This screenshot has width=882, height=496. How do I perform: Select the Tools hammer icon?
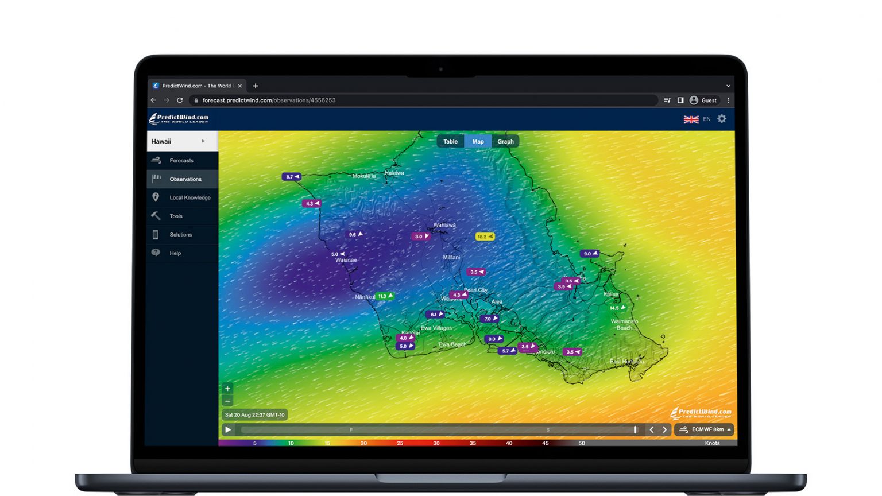tap(156, 216)
